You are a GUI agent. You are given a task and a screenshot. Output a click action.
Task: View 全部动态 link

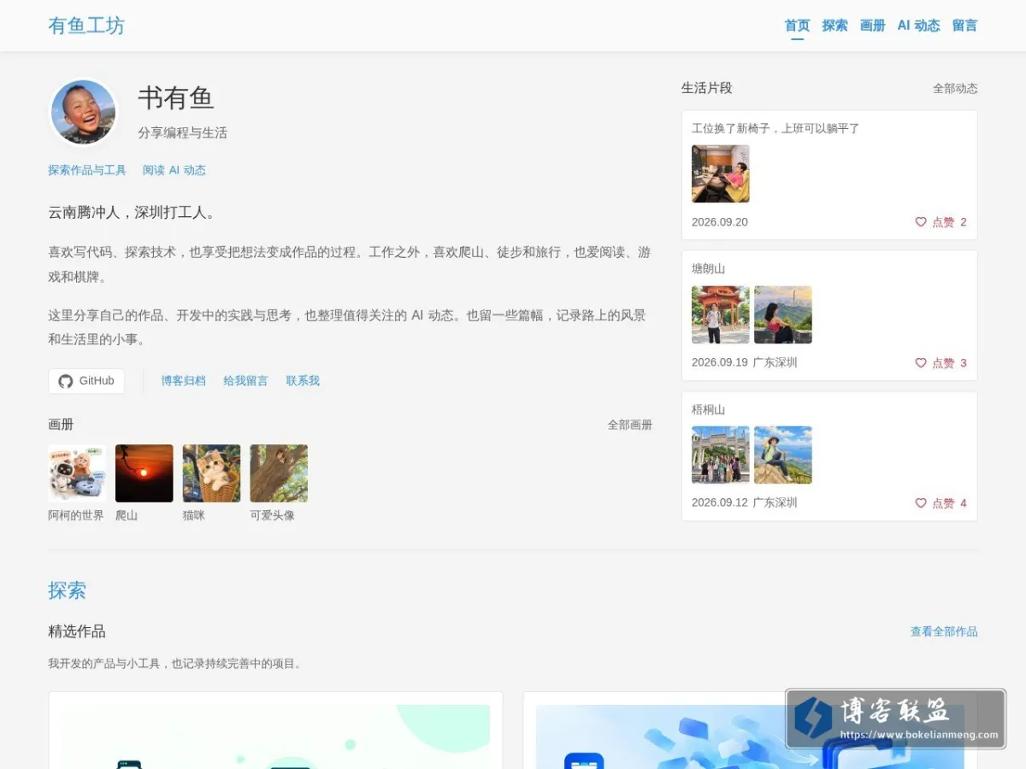pos(955,88)
